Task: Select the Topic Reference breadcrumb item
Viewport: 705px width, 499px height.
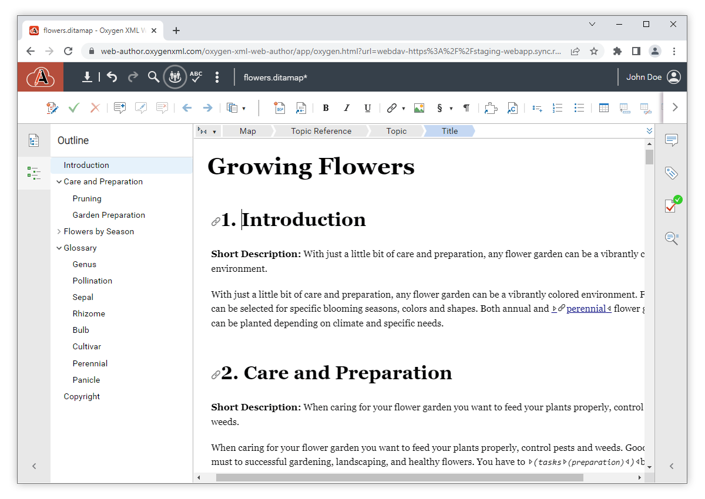Action: click(321, 131)
